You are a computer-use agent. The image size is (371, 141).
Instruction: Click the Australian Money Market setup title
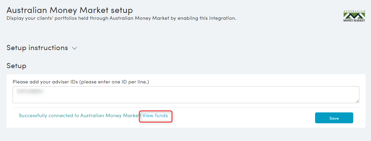70,10
